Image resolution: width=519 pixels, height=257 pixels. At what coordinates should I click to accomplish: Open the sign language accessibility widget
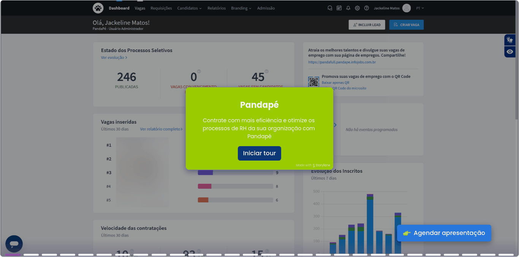coord(510,40)
